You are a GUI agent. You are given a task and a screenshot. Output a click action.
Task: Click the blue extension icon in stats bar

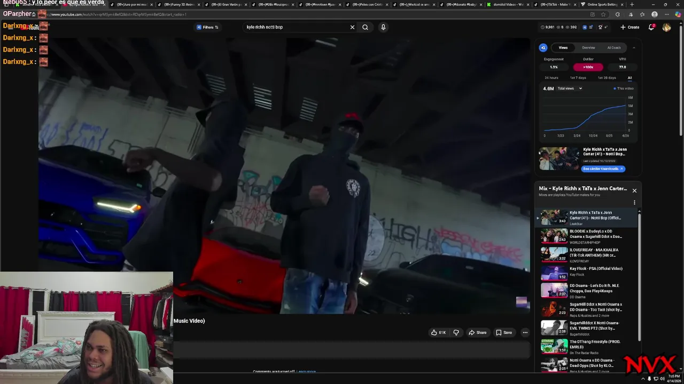(x=585, y=27)
